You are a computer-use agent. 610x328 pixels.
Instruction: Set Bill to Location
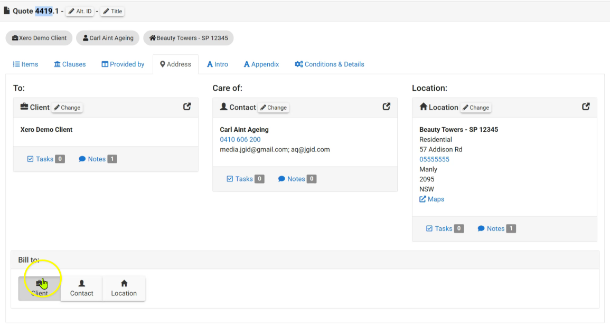tap(124, 288)
